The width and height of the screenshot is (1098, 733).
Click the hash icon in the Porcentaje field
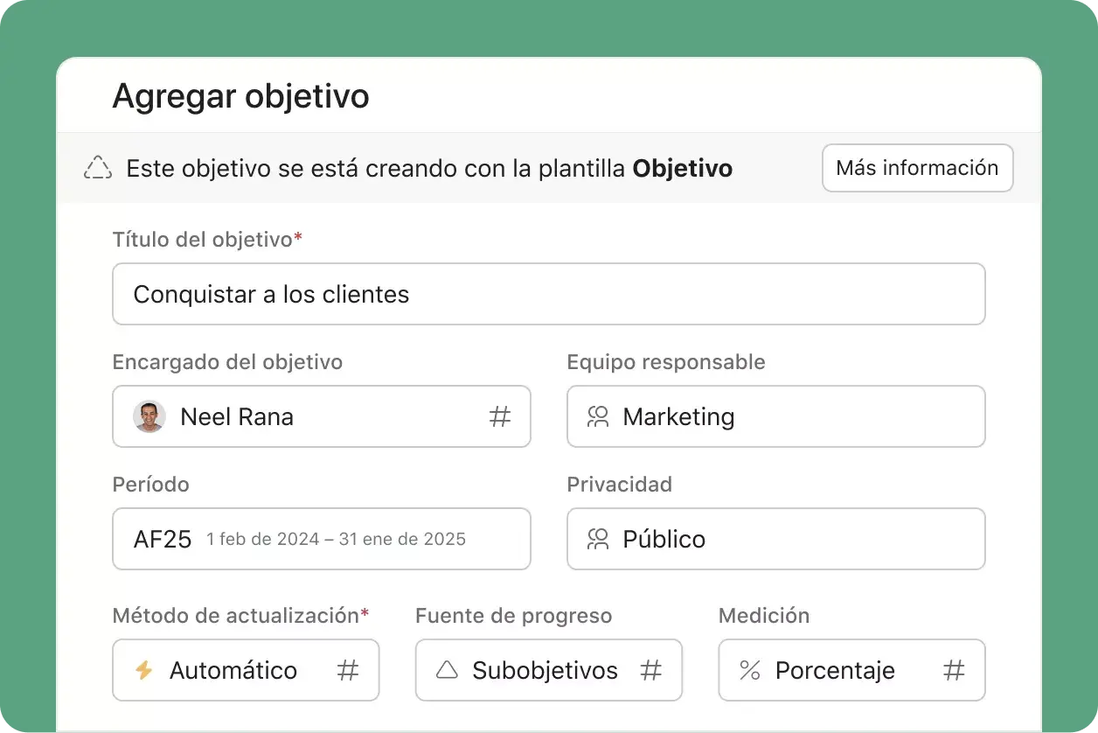click(x=954, y=671)
